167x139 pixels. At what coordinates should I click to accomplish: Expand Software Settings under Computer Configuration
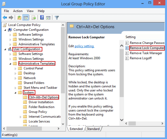coord(10,35)
